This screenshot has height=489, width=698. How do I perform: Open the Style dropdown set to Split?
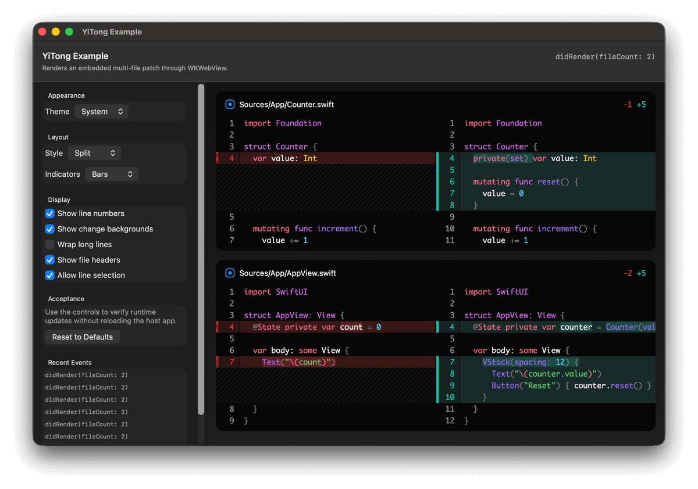click(94, 153)
